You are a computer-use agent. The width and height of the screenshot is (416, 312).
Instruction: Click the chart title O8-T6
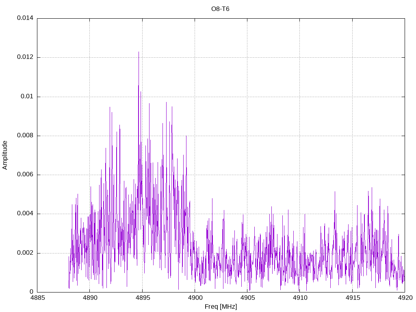[x=220, y=9]
